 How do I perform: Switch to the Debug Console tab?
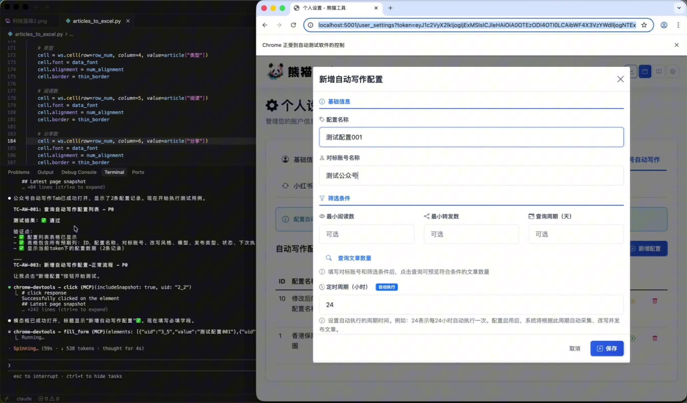tap(79, 172)
